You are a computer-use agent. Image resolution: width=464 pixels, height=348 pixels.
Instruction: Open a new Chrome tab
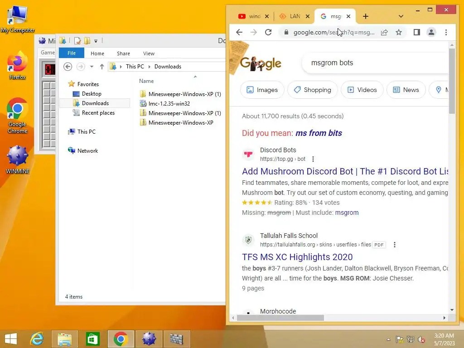pos(366,16)
